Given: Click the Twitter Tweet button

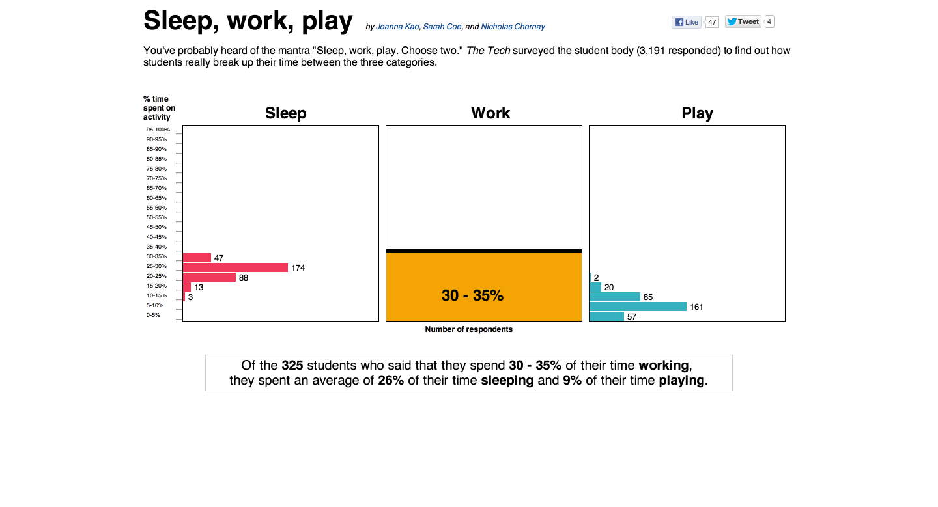Looking at the screenshot, I should click(x=743, y=21).
